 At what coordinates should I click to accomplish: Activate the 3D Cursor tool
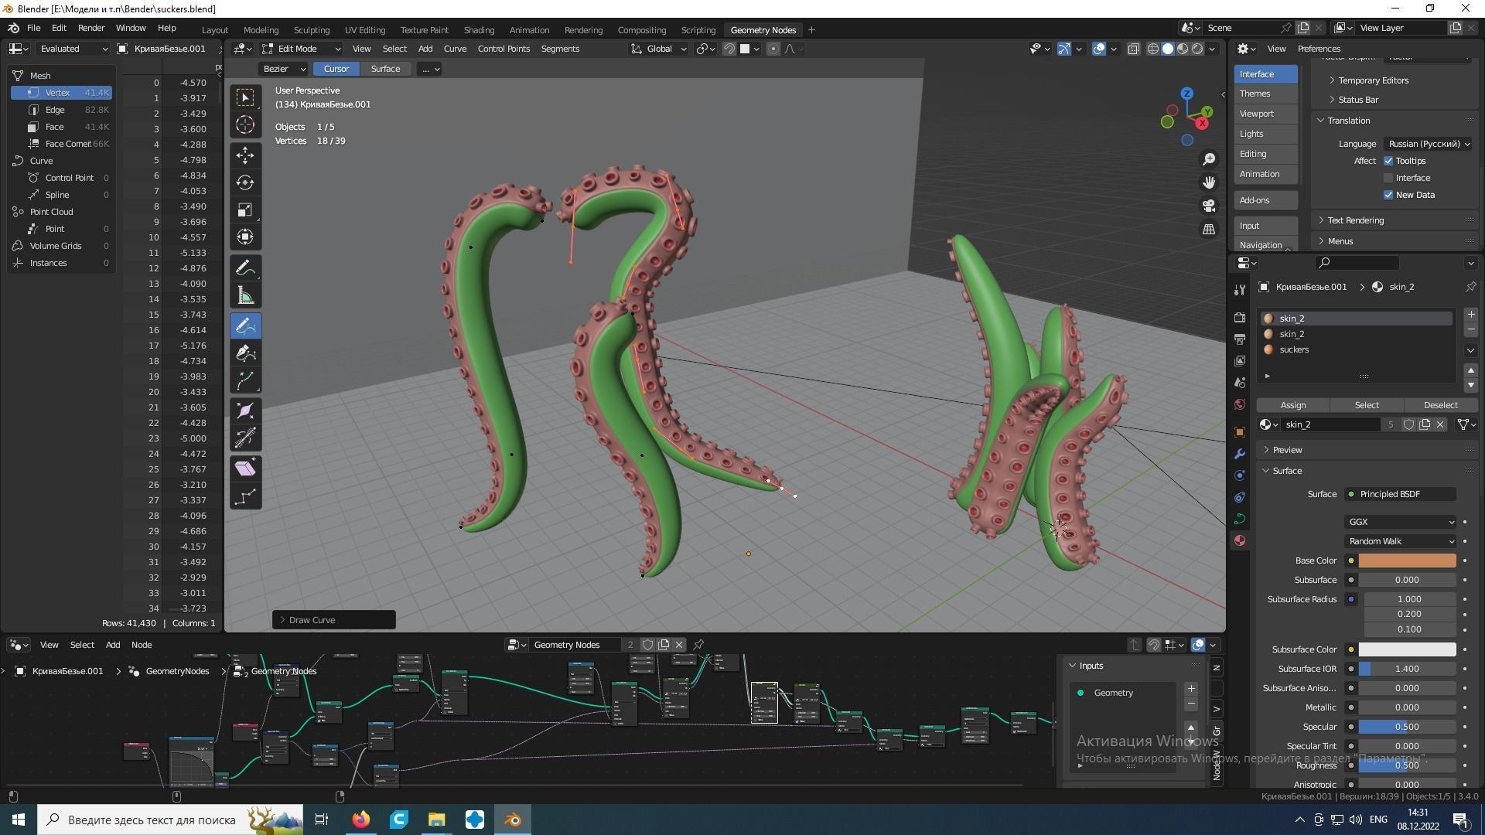(245, 125)
